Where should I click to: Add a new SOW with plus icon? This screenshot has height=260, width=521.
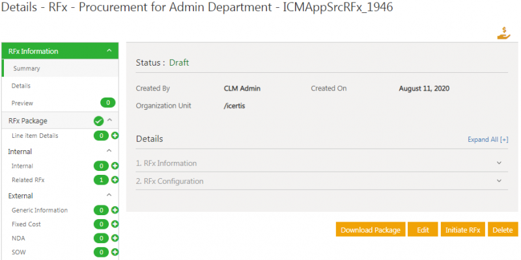pyautogui.click(x=115, y=252)
